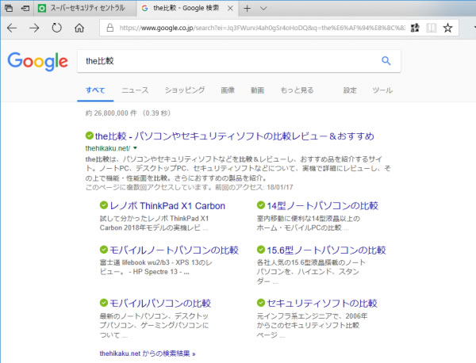This screenshot has height=363, width=476.
Task: Switch to スーパーセキュリティ セントラル tab
Action: (x=85, y=8)
